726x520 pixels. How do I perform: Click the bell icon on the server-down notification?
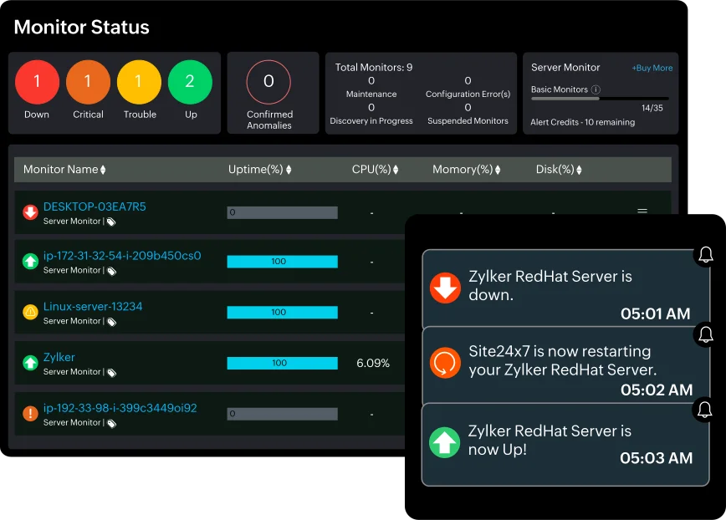pos(706,254)
